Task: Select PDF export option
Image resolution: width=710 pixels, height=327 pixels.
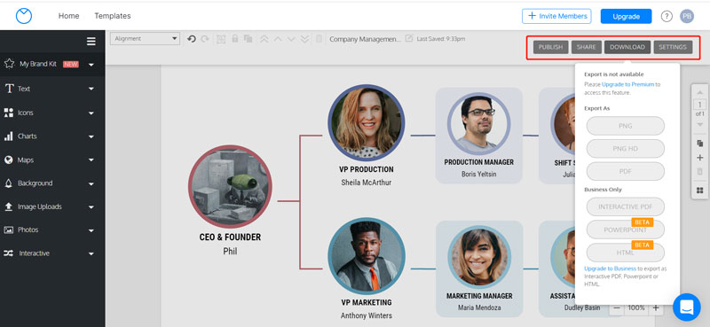Action: [x=626, y=171]
